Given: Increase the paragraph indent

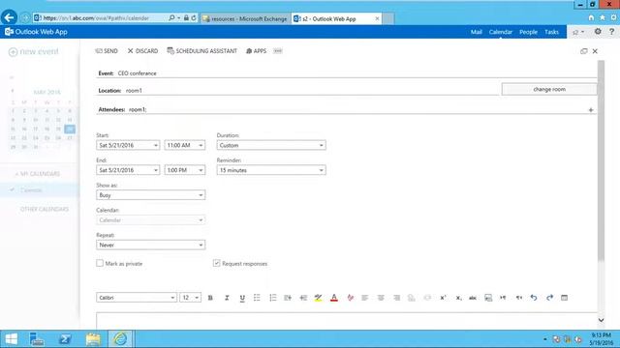Looking at the screenshot, I should pyautogui.click(x=288, y=298).
